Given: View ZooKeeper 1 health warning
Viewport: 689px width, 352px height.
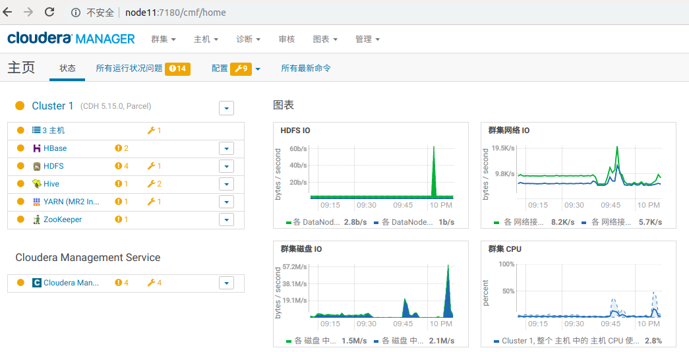Looking at the screenshot, I should click(121, 220).
